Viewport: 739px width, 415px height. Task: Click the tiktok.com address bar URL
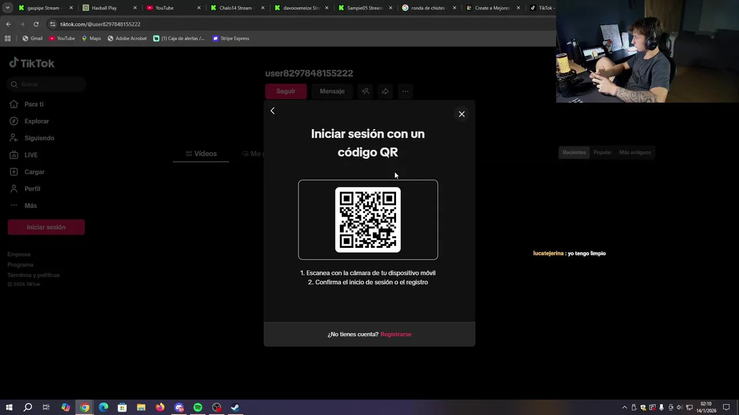(x=100, y=24)
